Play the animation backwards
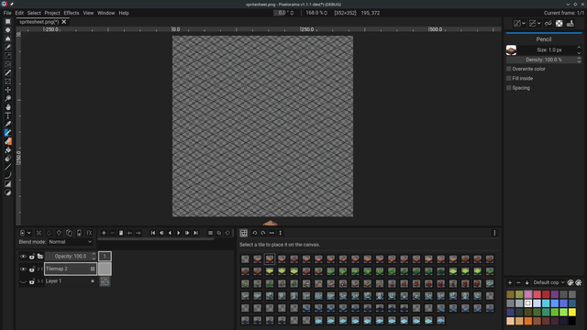The height and width of the screenshot is (330, 587). coord(170,233)
